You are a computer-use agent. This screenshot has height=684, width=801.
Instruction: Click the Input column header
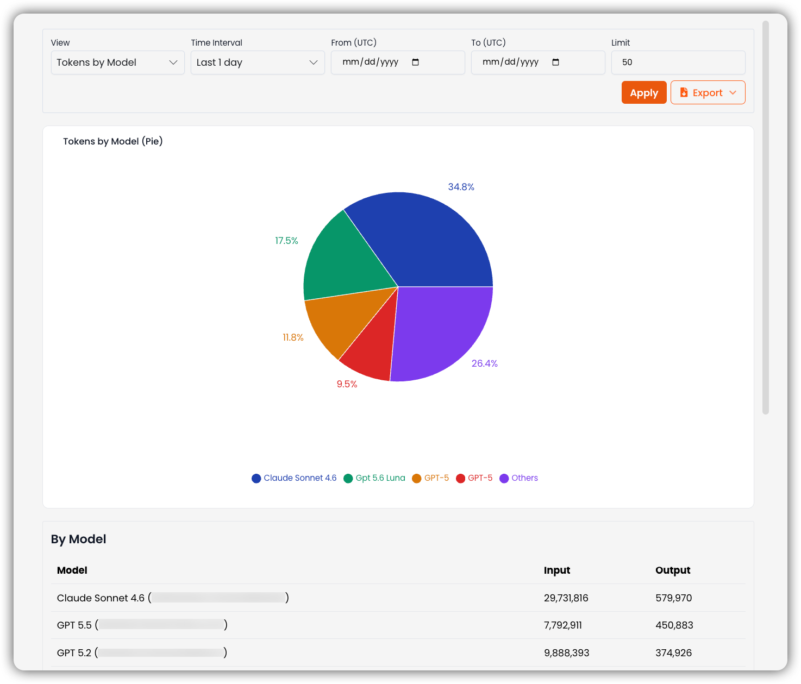[x=557, y=570]
